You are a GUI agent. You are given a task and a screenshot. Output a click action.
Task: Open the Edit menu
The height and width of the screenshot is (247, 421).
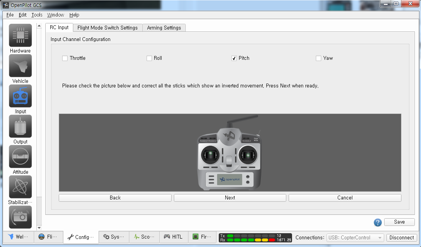pos(23,15)
